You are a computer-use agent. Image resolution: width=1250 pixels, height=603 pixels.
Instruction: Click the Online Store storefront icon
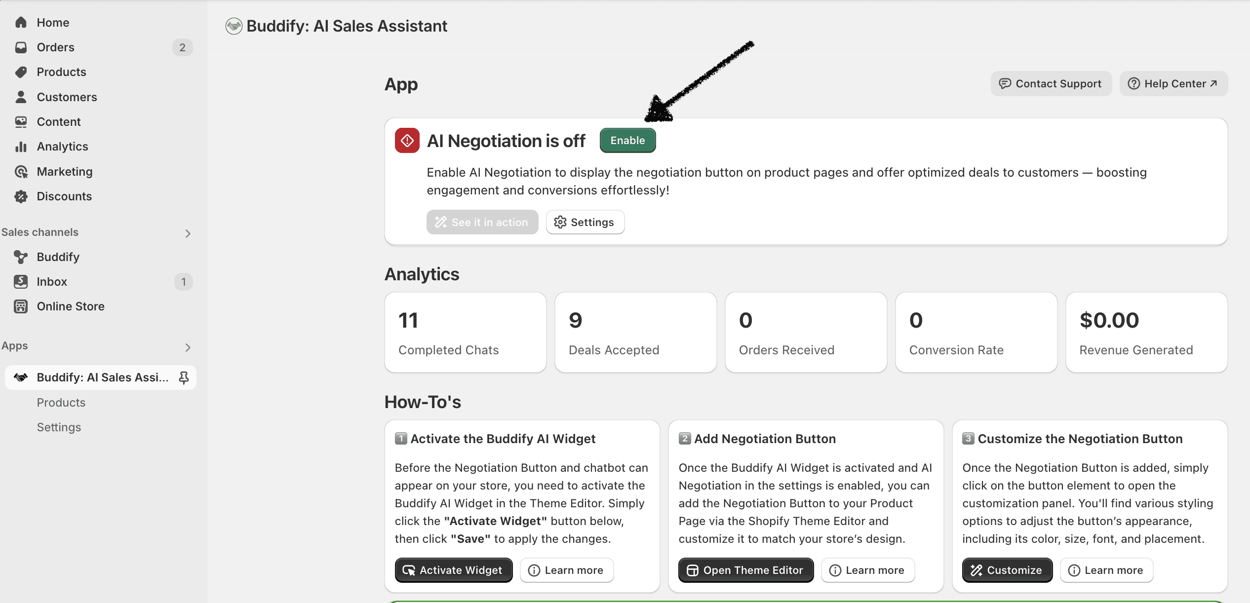click(x=21, y=306)
